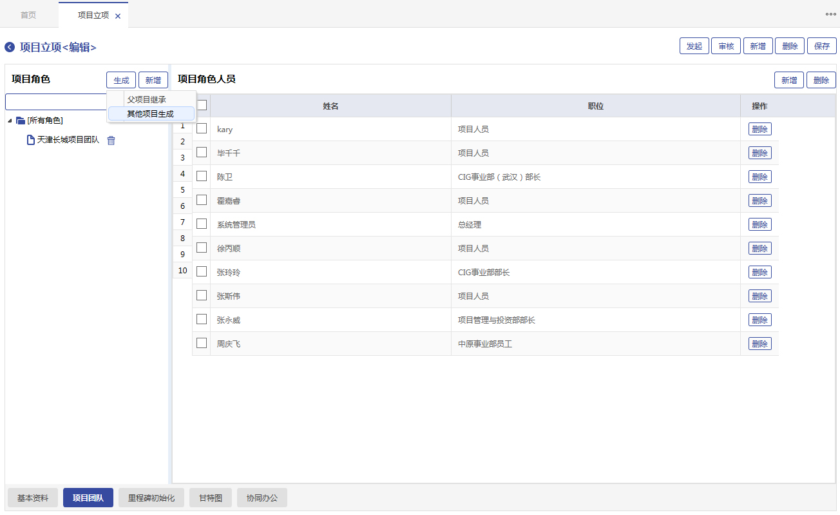Choose 其他项目生成 from the dropdown
The height and width of the screenshot is (515, 840).
click(x=150, y=114)
